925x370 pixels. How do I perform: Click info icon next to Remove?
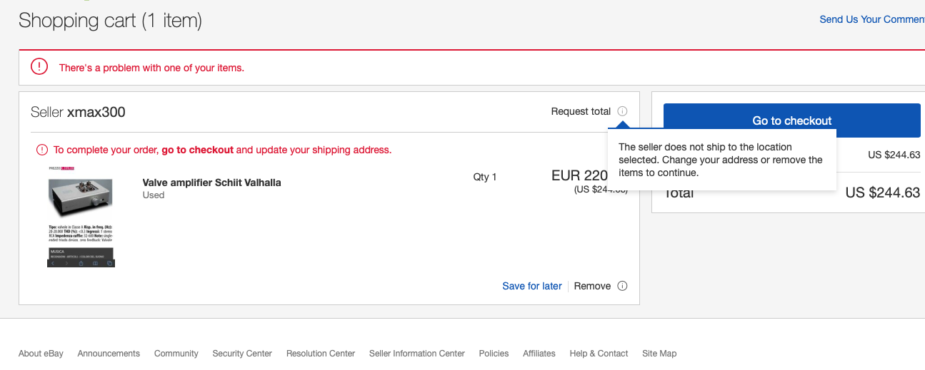[622, 286]
